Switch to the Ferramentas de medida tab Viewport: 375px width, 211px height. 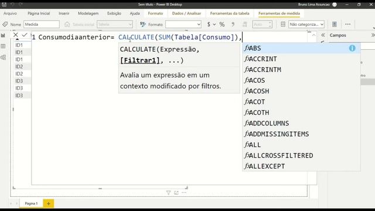pos(279,13)
